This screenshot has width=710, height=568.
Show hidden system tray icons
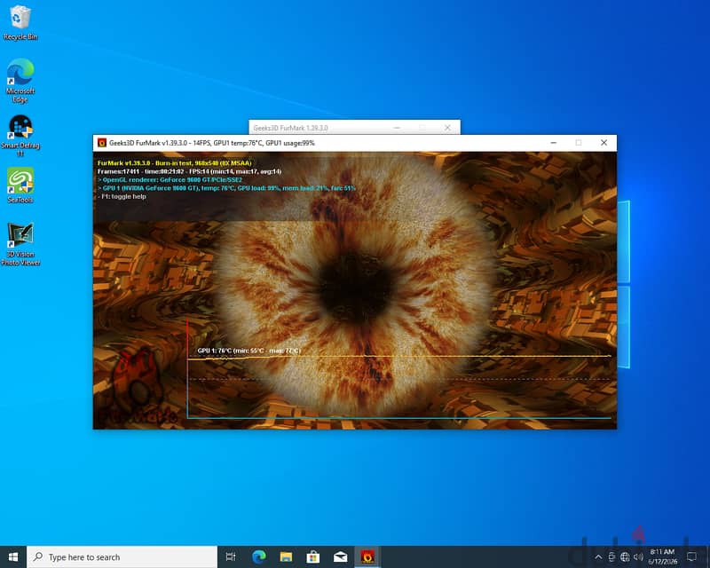(598, 557)
